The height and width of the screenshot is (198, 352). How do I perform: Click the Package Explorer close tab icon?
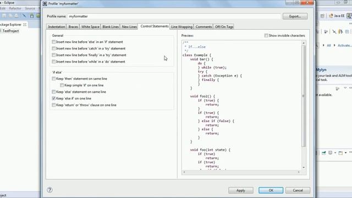[x=25, y=24]
